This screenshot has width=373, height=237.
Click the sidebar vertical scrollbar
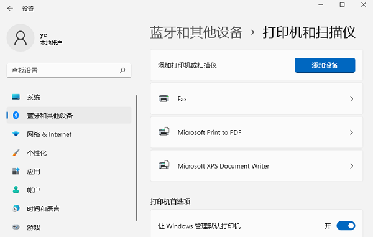[137, 158]
